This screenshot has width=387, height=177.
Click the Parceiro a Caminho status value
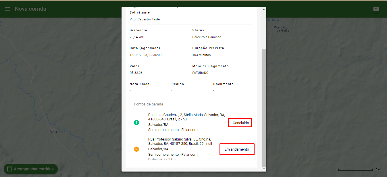click(207, 37)
